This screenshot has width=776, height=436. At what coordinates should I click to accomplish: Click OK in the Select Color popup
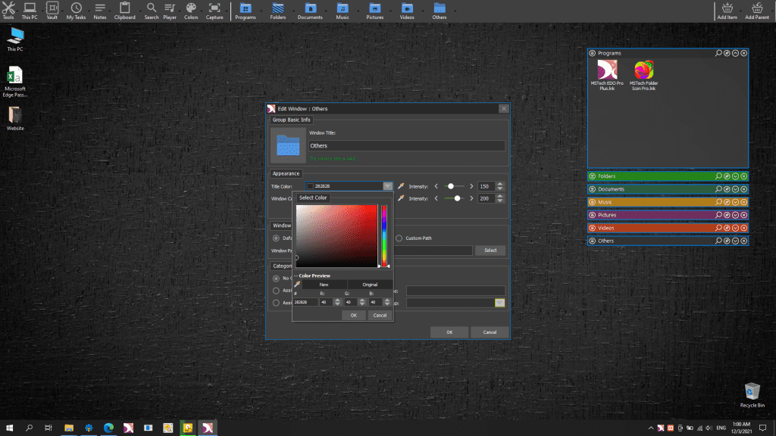point(353,315)
